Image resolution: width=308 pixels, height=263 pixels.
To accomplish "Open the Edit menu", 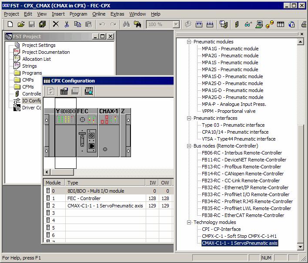I will [x=28, y=14].
